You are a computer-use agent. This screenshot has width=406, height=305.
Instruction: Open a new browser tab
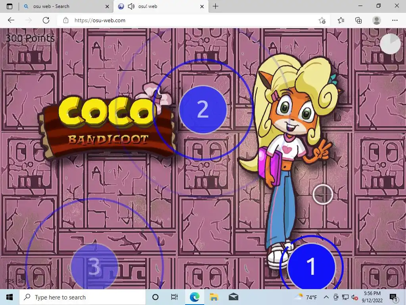[x=215, y=6]
